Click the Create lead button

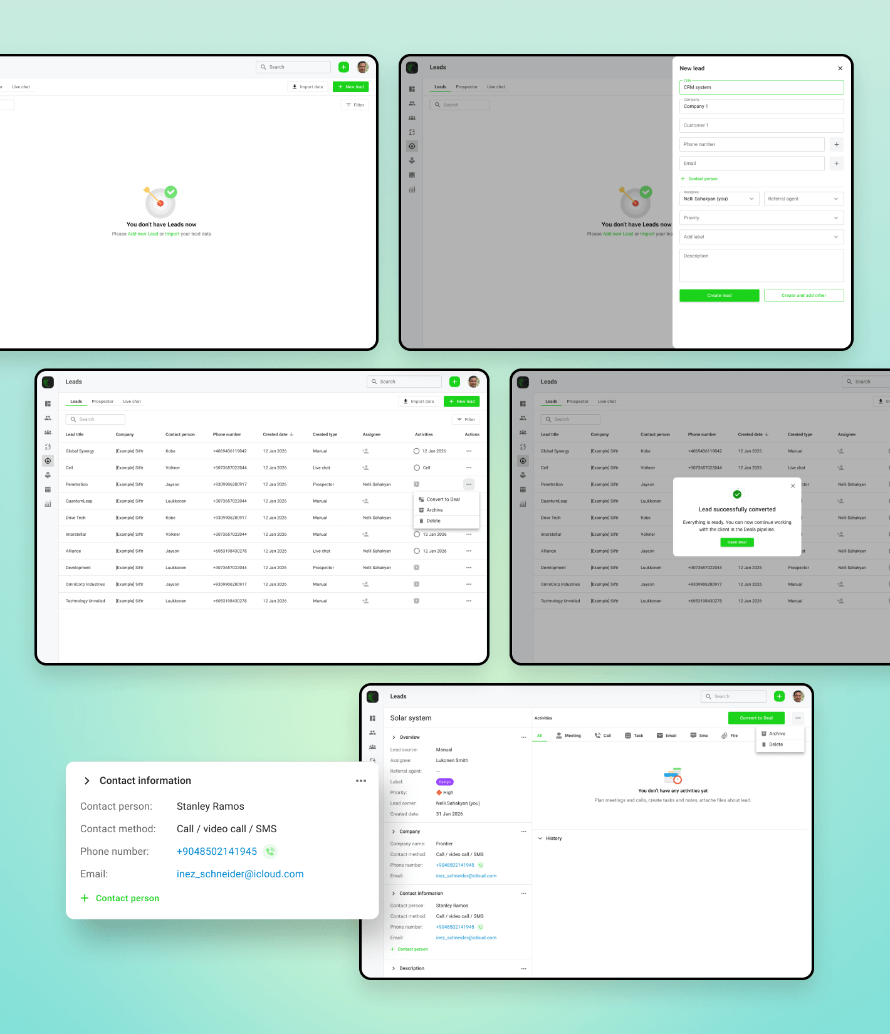click(720, 296)
